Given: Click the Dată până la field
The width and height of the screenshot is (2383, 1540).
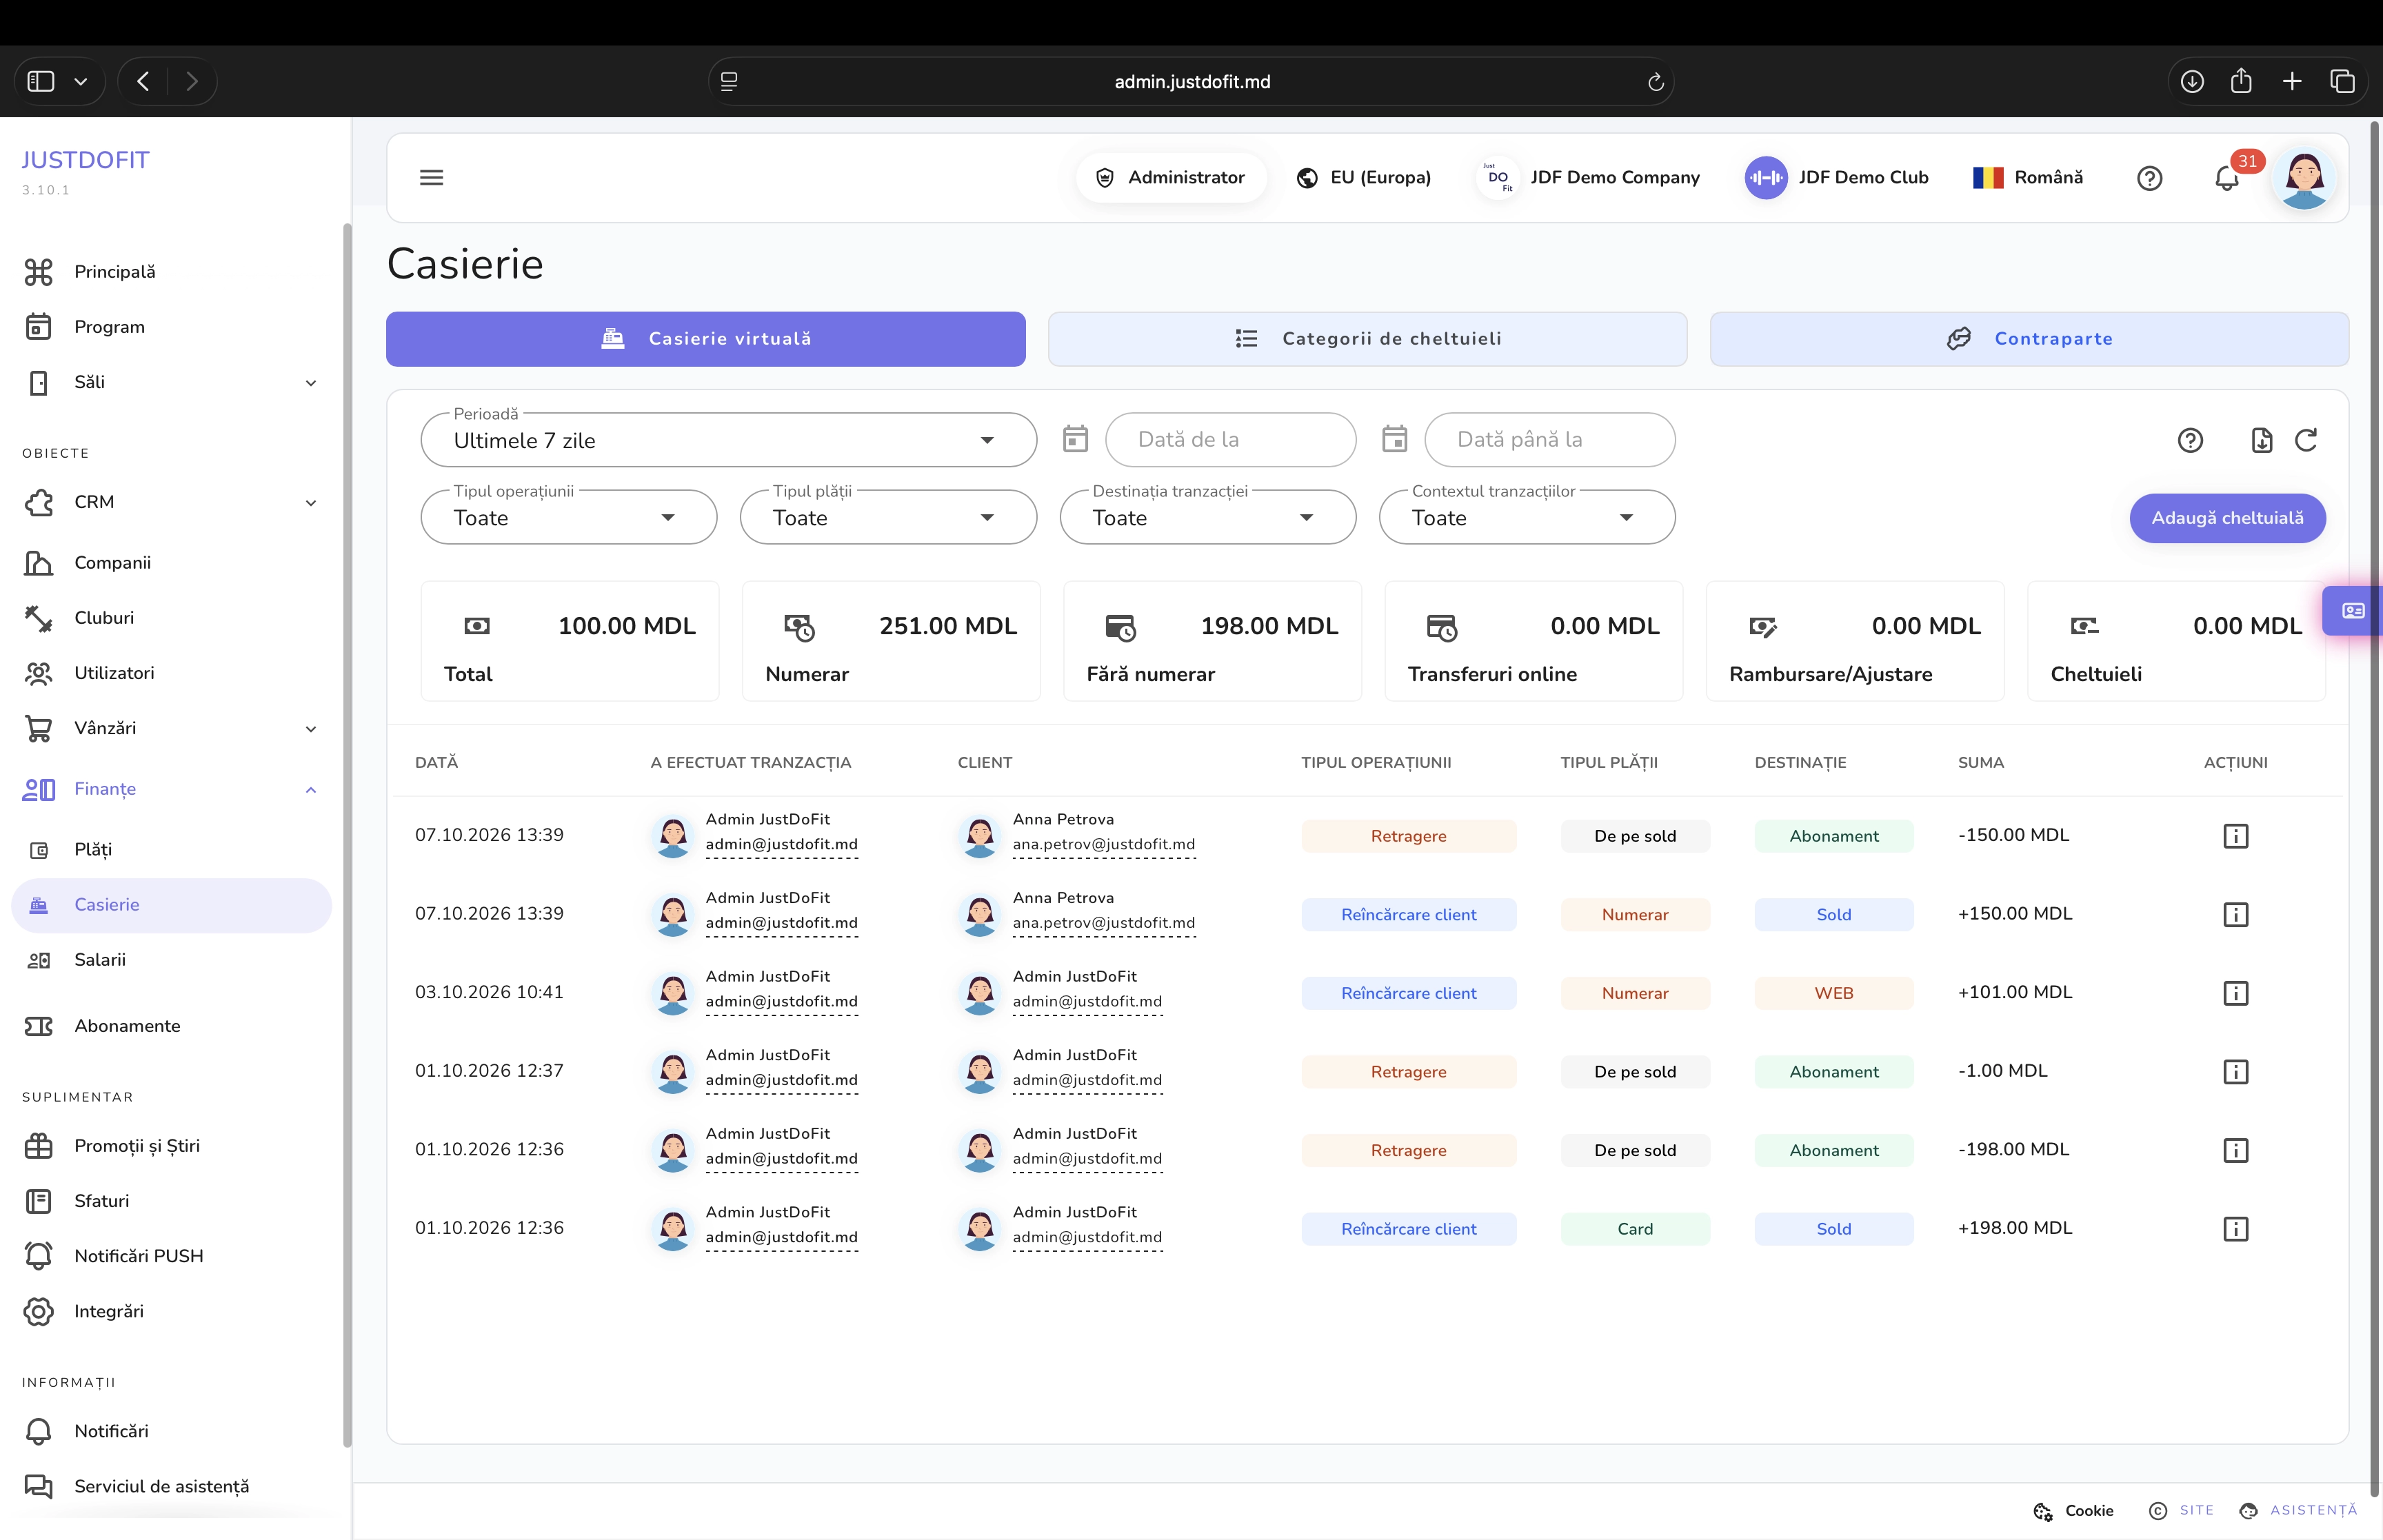Looking at the screenshot, I should tap(1549, 440).
